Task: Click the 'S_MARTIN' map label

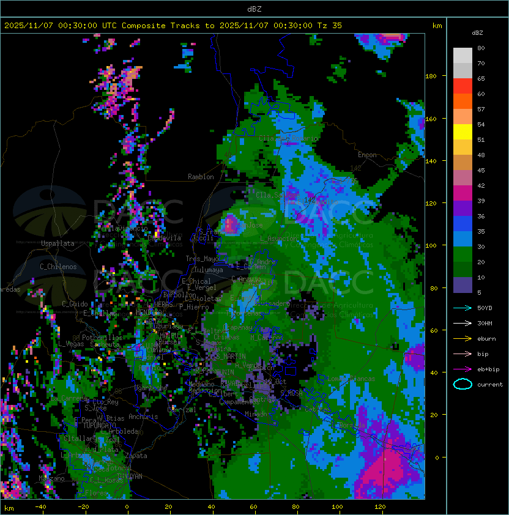Action: (231, 357)
